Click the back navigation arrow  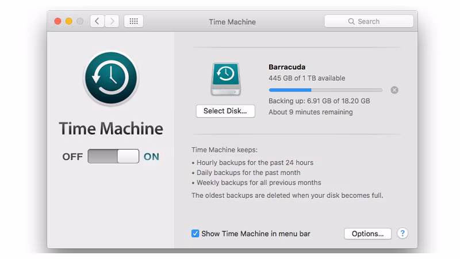click(97, 21)
